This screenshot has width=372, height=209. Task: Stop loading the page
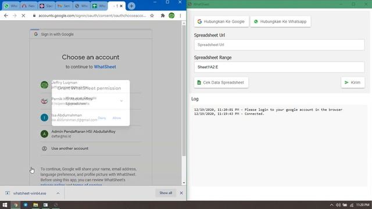pyautogui.click(x=23, y=16)
